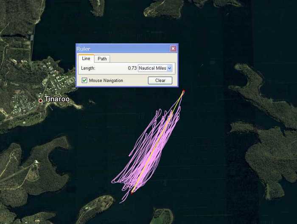Viewport: 297px width, 224px height.
Task: Click the red ruler endpoint at bottom
Action: (132, 193)
